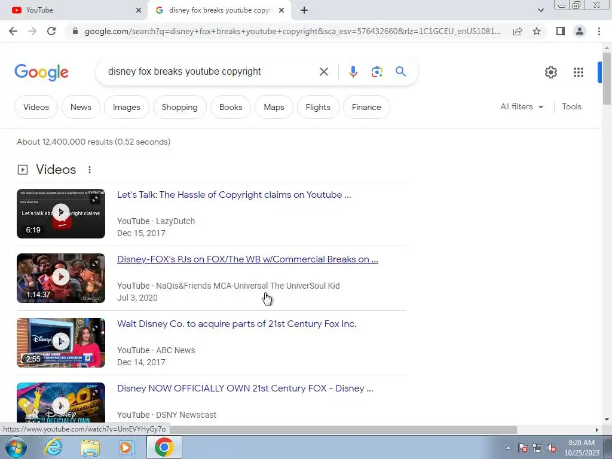Open the taskbar clock 8:20 AM
Image resolution: width=612 pixels, height=459 pixels.
tap(582, 448)
